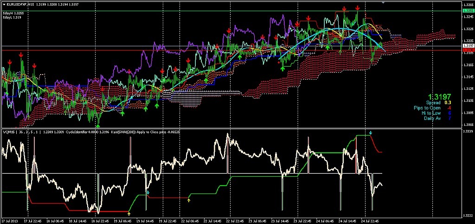Click the white 1.3197 current price label
Screen dimensions: 475x224
tap(468, 46)
